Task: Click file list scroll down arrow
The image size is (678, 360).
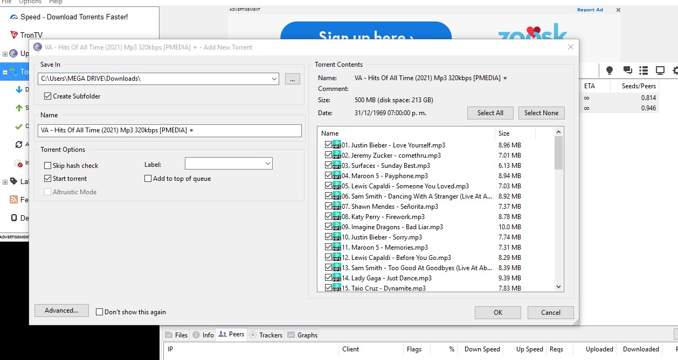Action: pyautogui.click(x=558, y=287)
